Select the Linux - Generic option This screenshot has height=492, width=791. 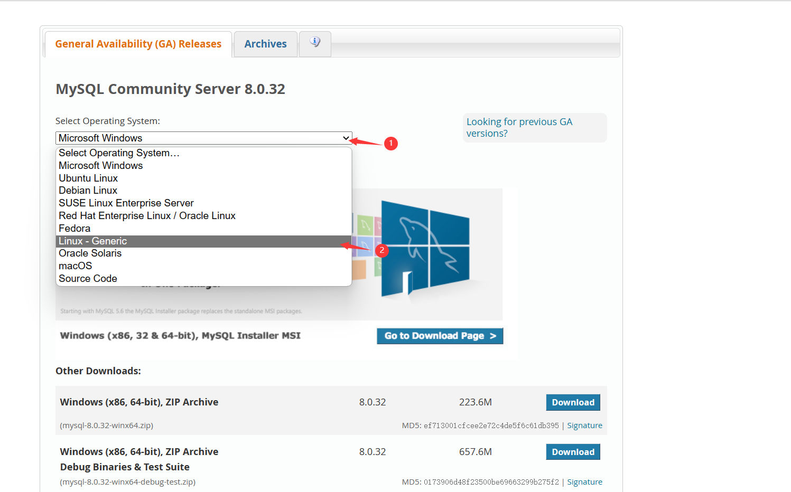coord(203,241)
